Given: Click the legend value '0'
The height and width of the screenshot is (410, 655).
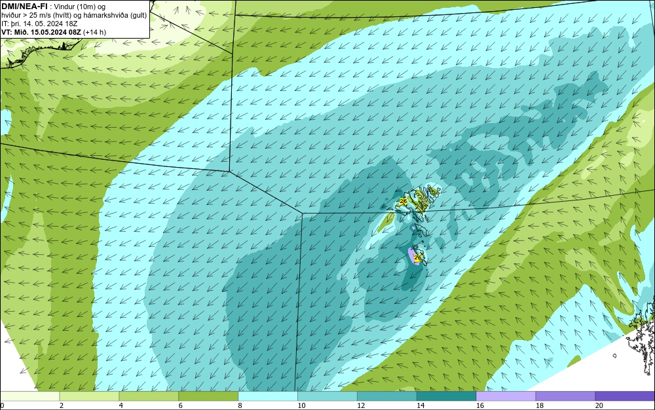Looking at the screenshot, I should coord(2,405).
